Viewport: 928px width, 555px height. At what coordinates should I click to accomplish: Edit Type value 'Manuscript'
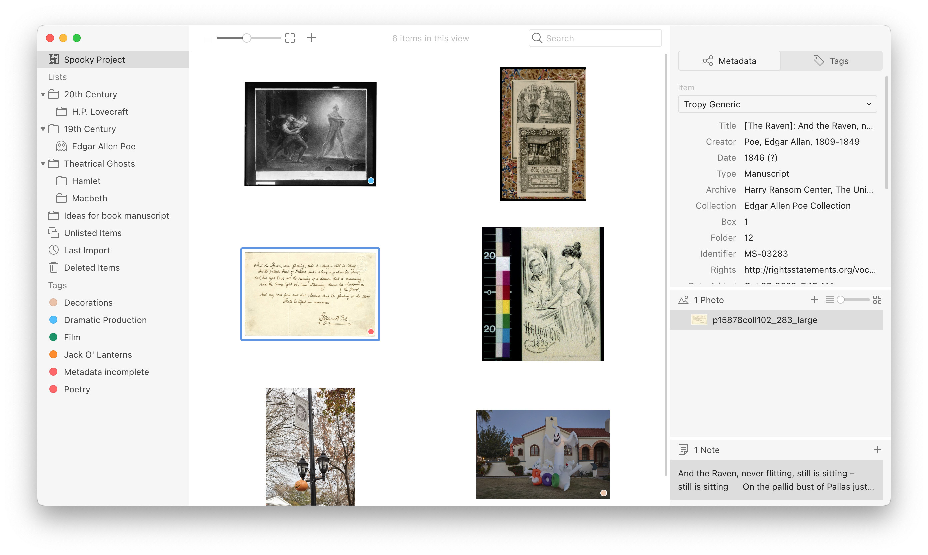pyautogui.click(x=767, y=174)
